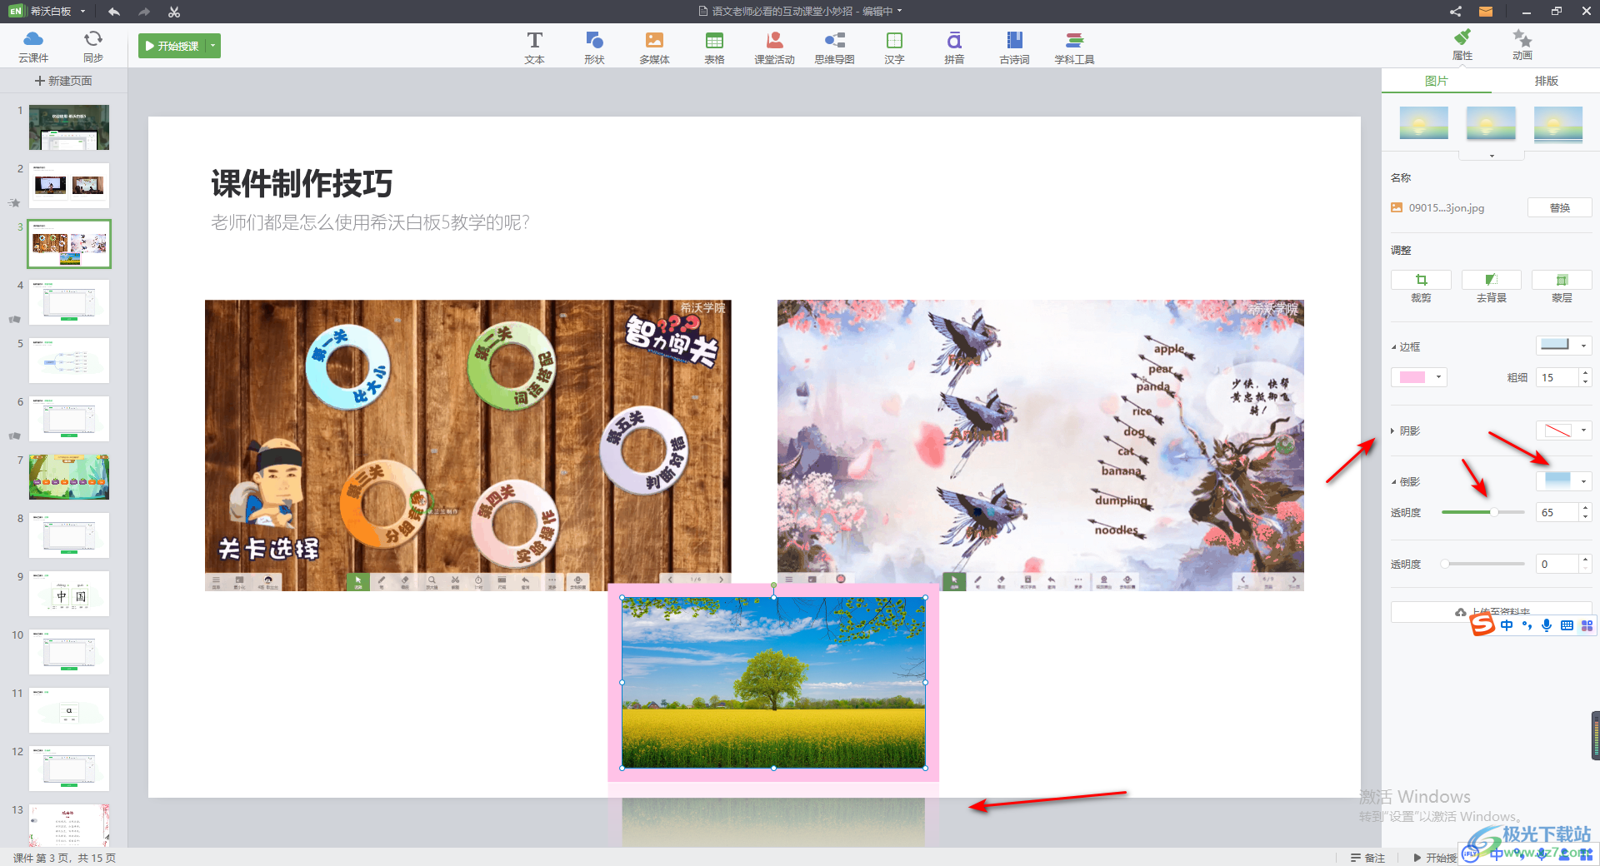Open the 古诗词 ancient poetry tool
1600x866 pixels.
tap(1014, 47)
